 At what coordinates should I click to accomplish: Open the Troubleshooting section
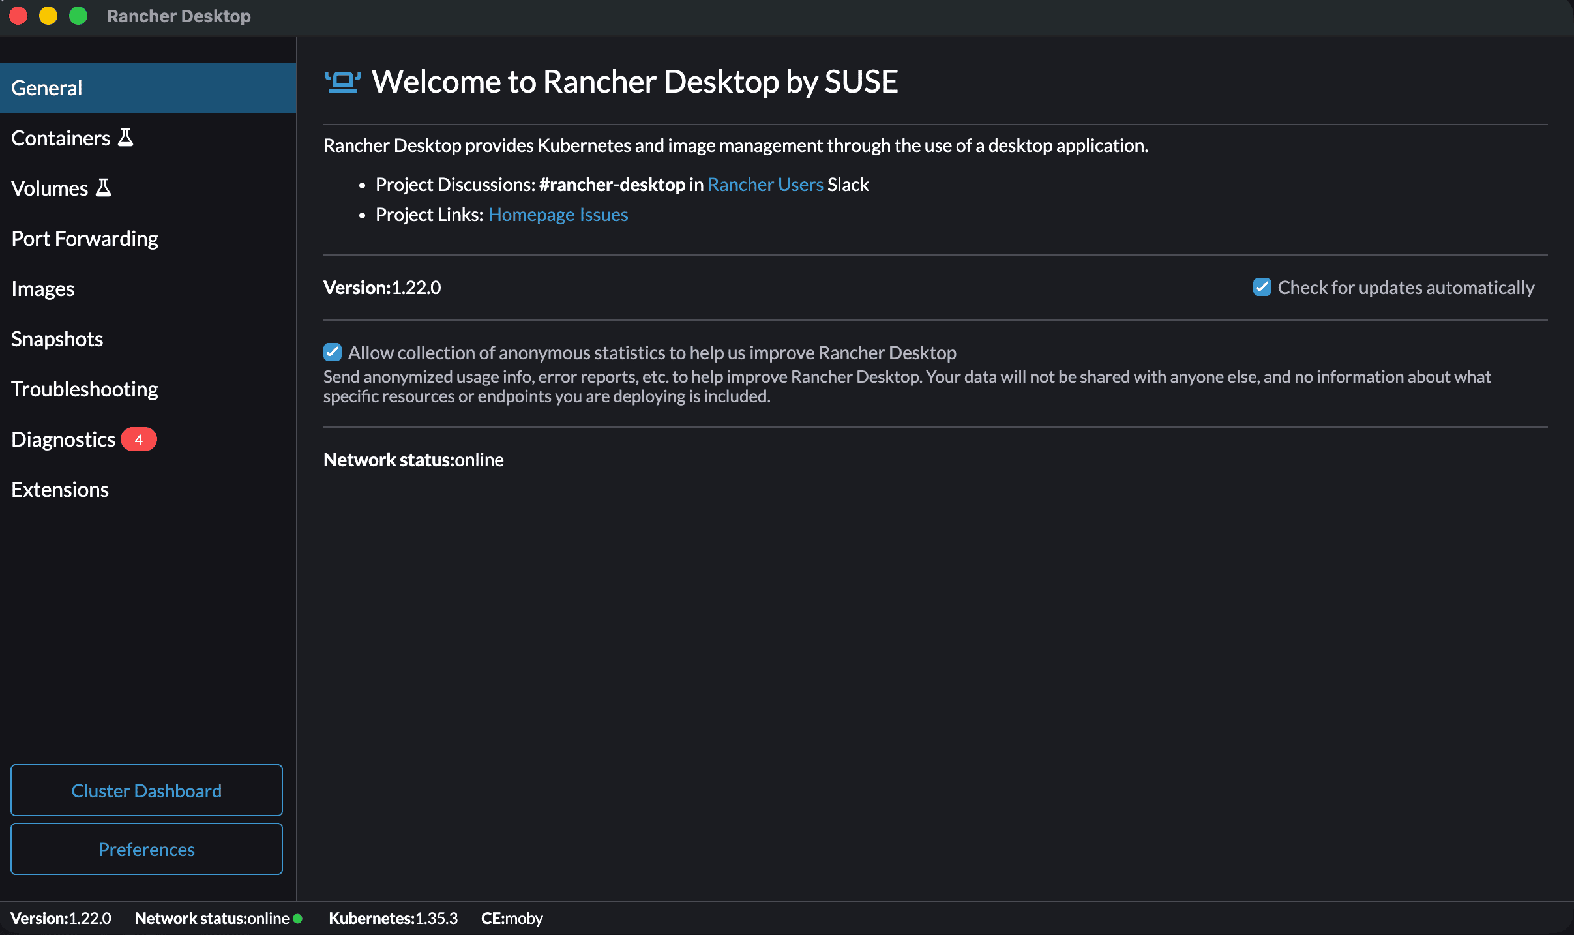[85, 389]
